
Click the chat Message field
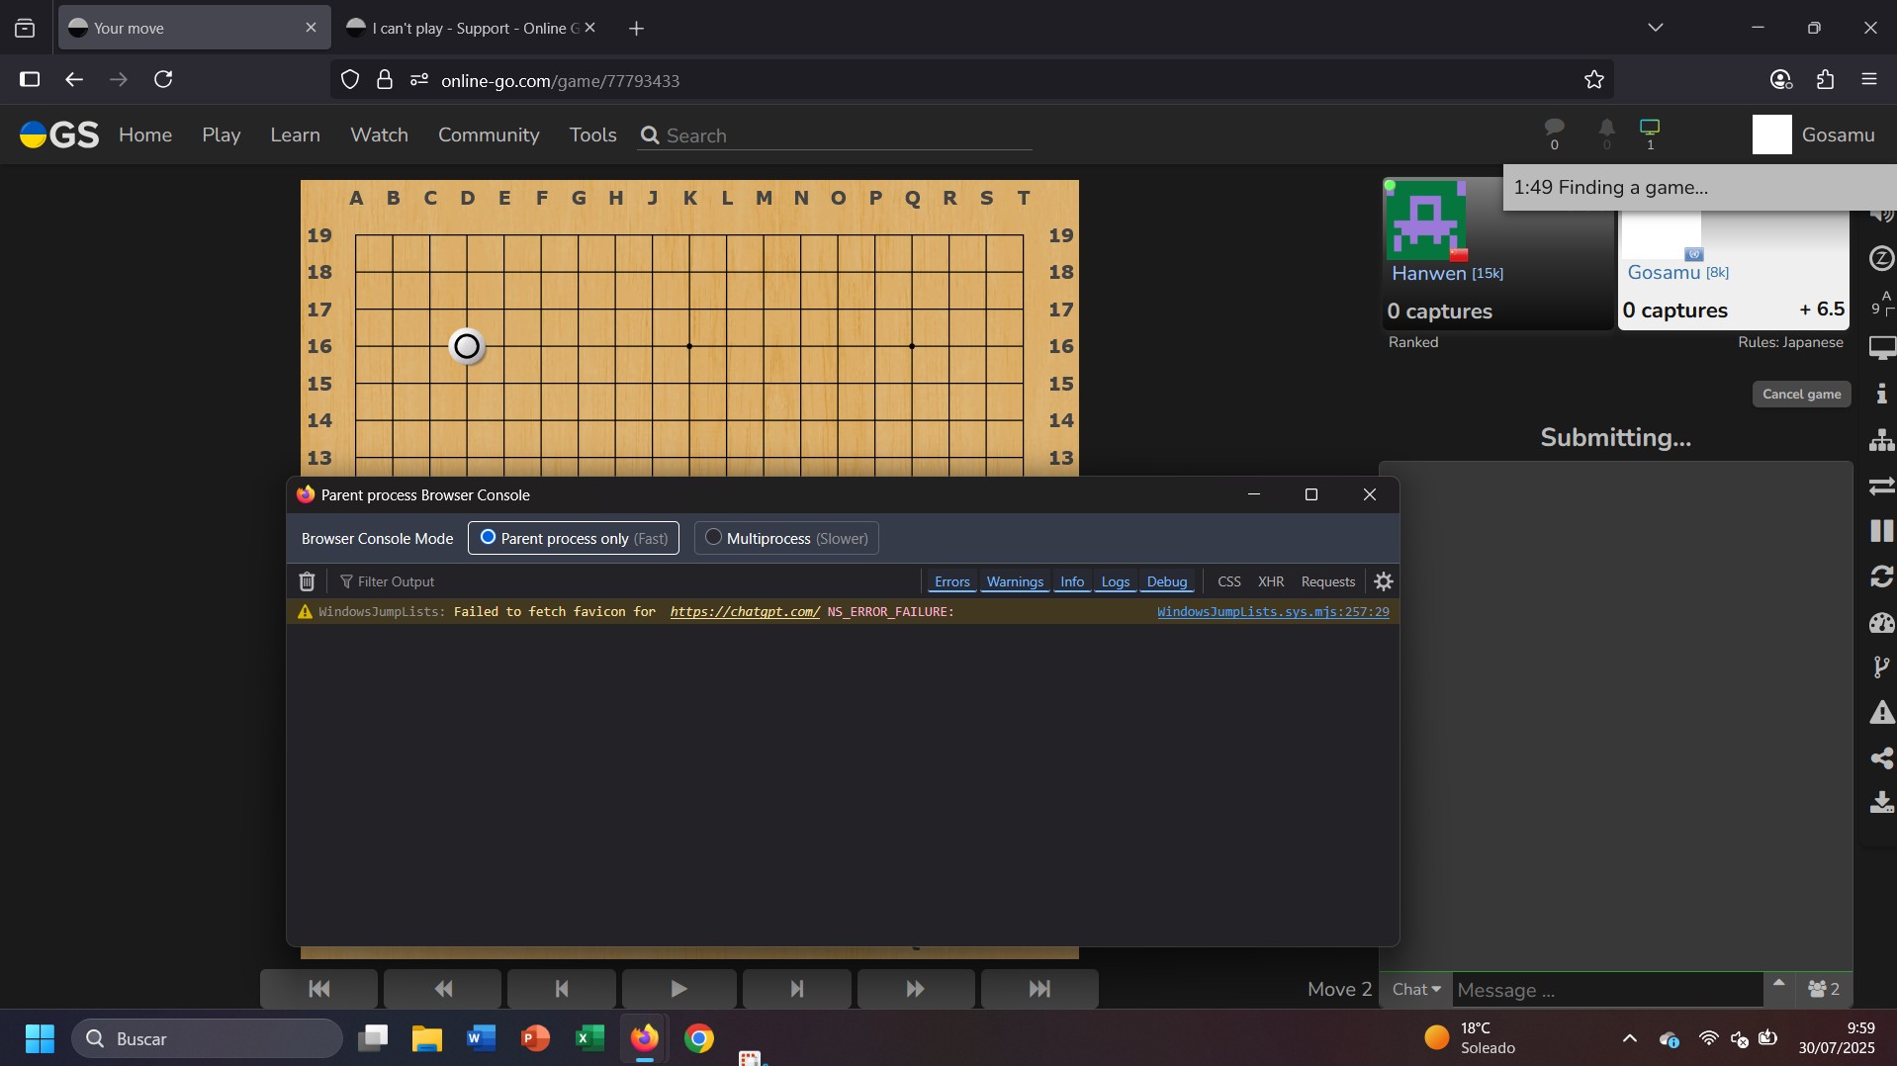[x=1607, y=990]
